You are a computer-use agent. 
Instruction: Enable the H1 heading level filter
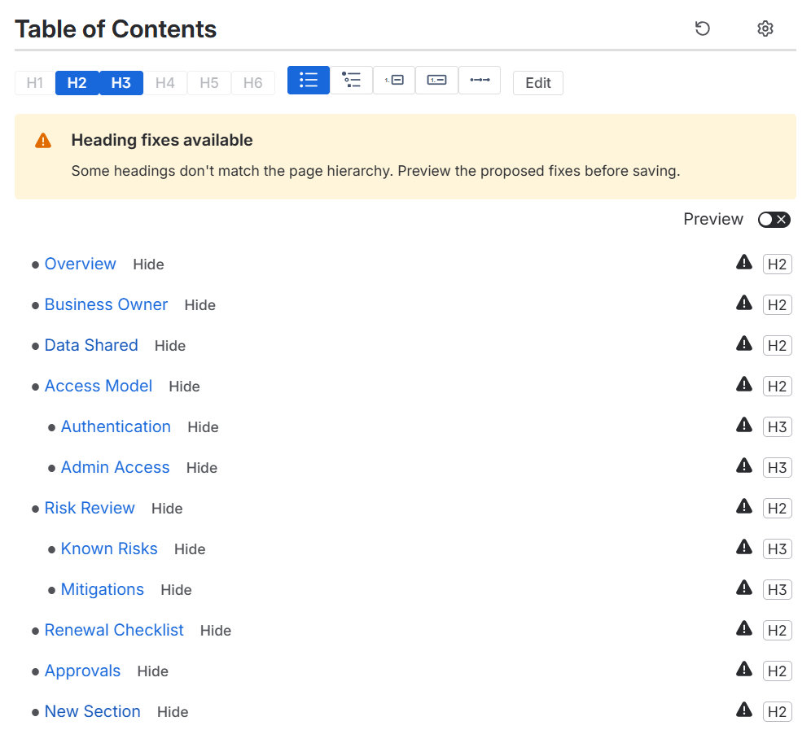[35, 83]
